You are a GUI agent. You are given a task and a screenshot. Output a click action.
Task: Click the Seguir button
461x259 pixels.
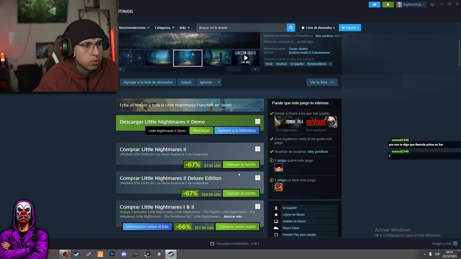(x=186, y=82)
